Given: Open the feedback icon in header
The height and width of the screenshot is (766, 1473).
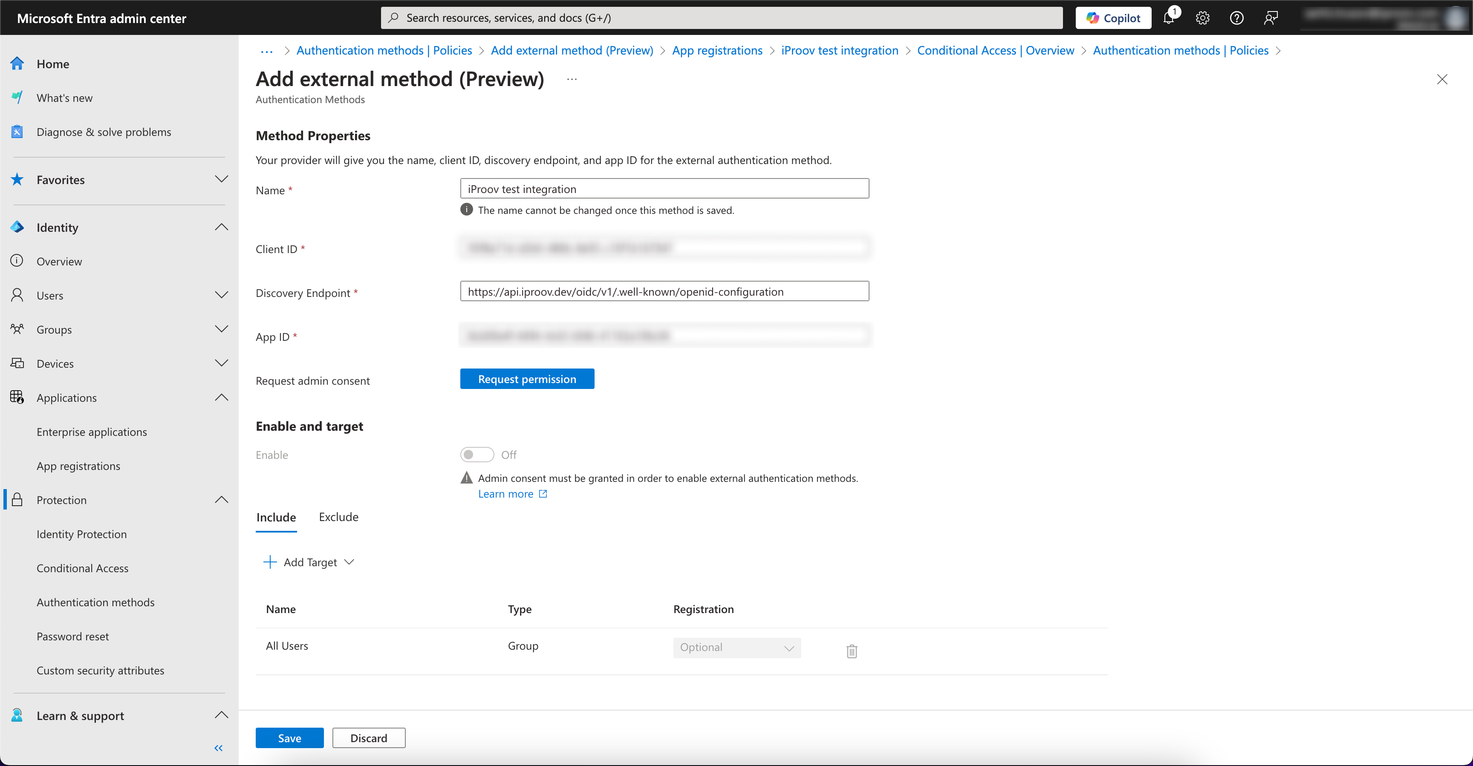Looking at the screenshot, I should (x=1271, y=18).
